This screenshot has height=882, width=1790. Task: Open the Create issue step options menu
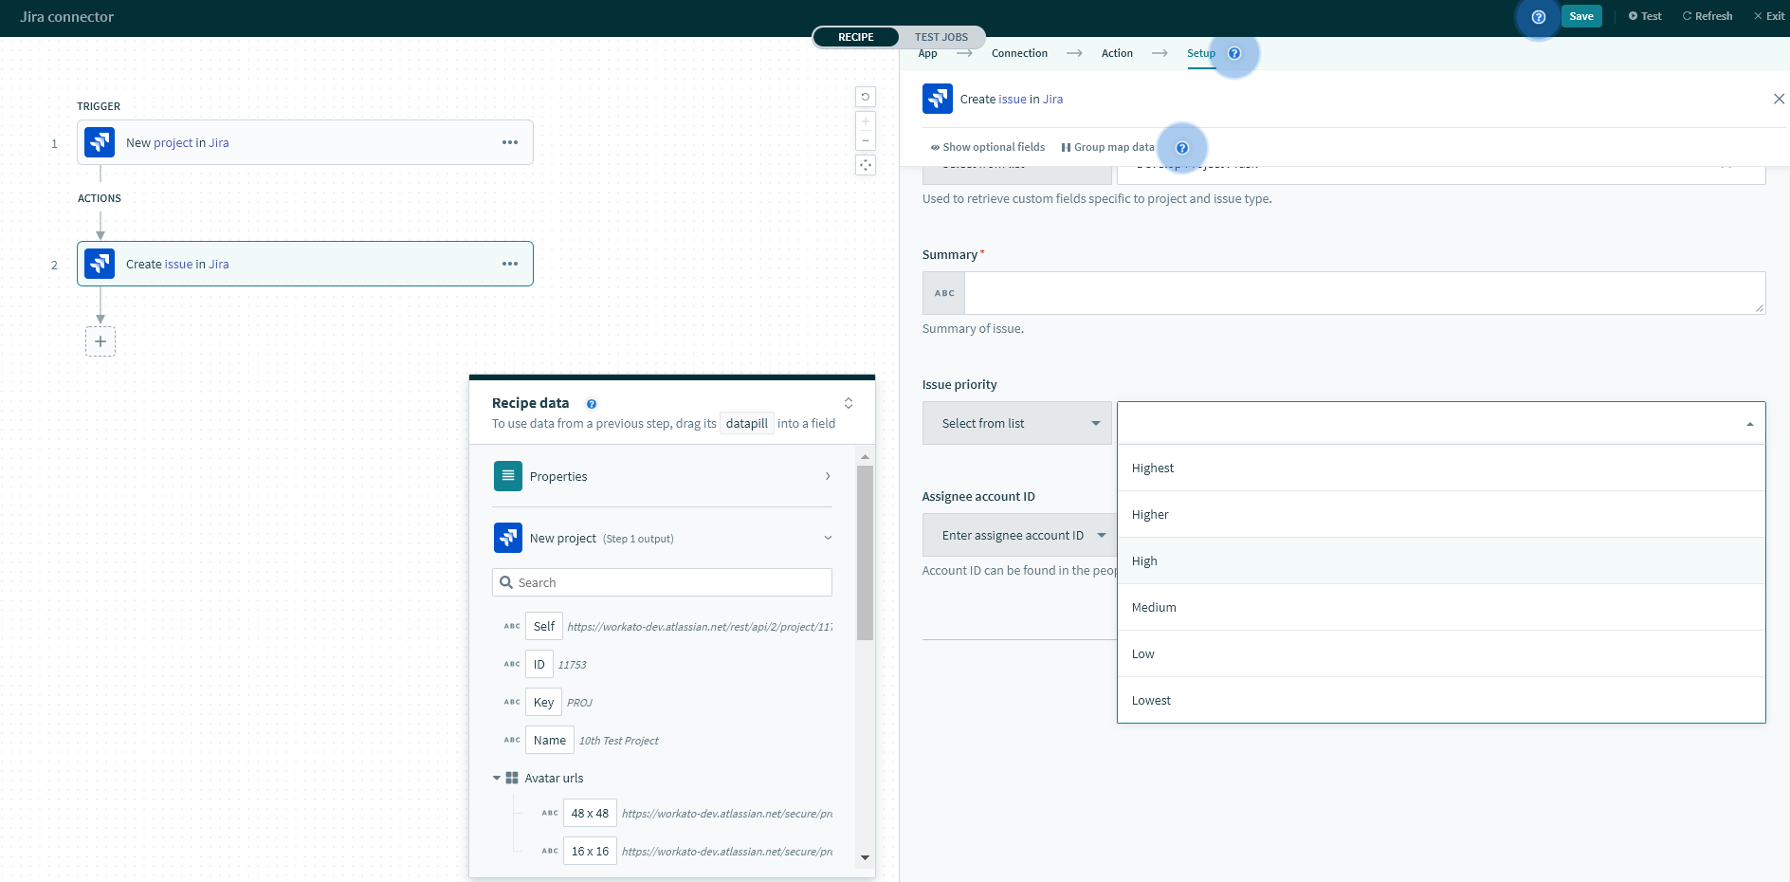coord(510,264)
